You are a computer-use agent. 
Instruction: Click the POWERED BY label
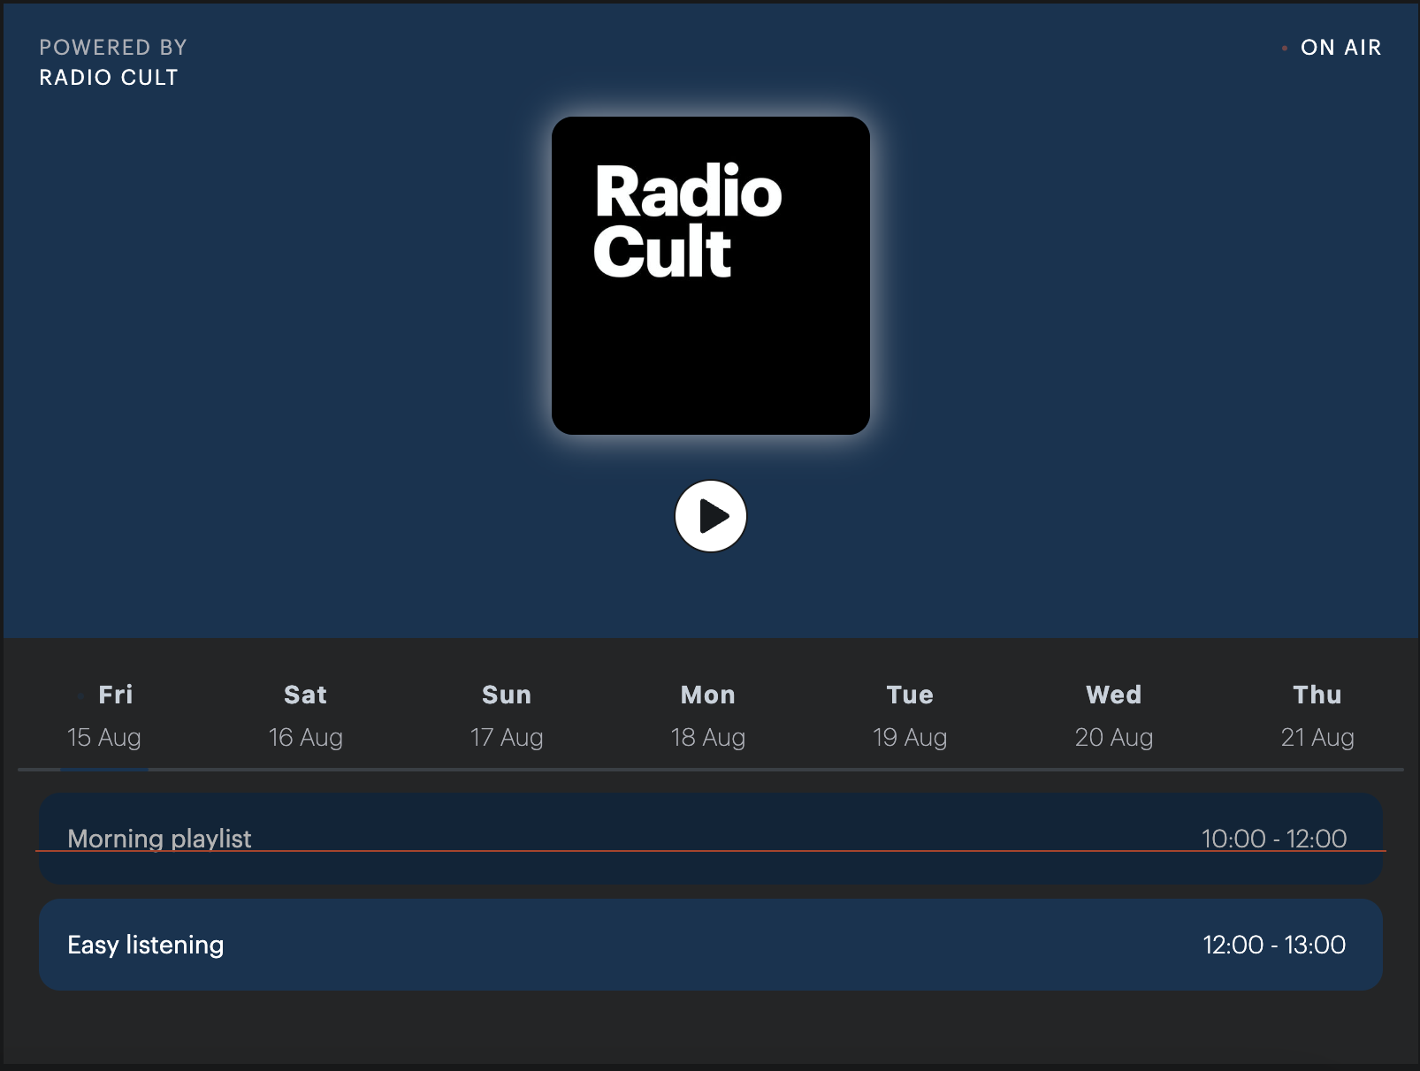click(113, 48)
